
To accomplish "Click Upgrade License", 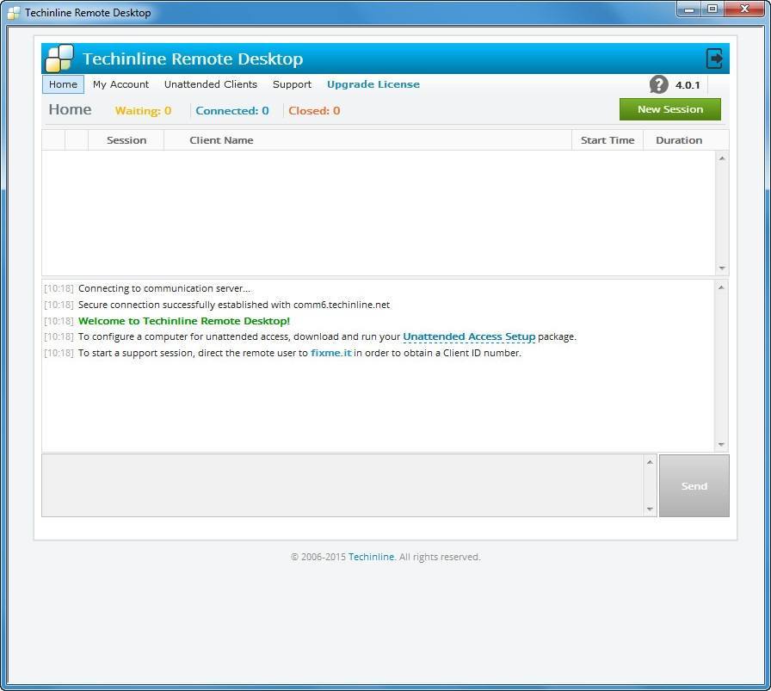I will pos(373,84).
